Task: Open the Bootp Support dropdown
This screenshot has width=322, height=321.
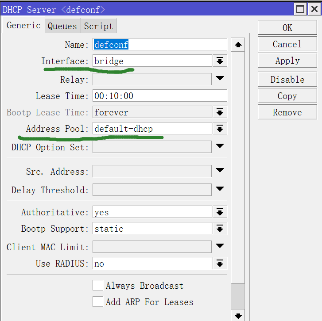Action: click(x=220, y=229)
